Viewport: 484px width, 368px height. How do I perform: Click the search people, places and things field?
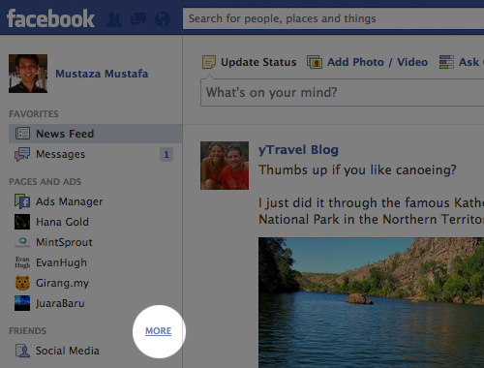coord(333,18)
